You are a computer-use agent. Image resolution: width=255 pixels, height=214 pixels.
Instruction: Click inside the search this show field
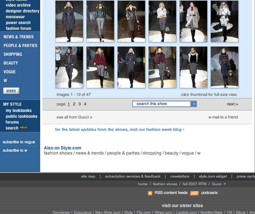pyautogui.click(x=161, y=104)
